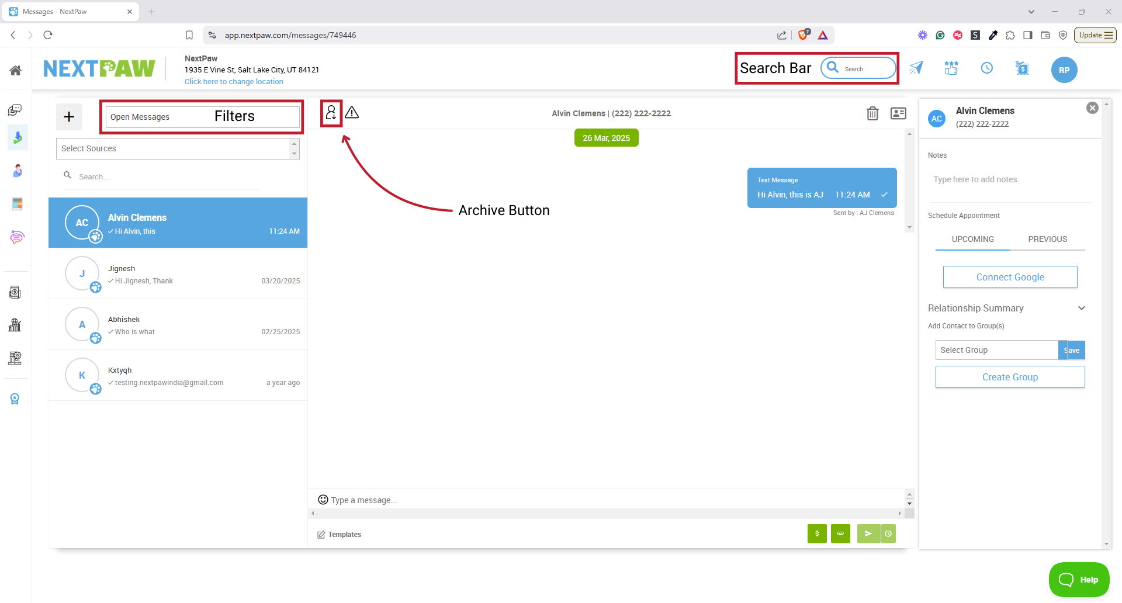Open the person contacts sidebar icon
Image resolution: width=1122 pixels, height=603 pixels.
pyautogui.click(x=18, y=171)
